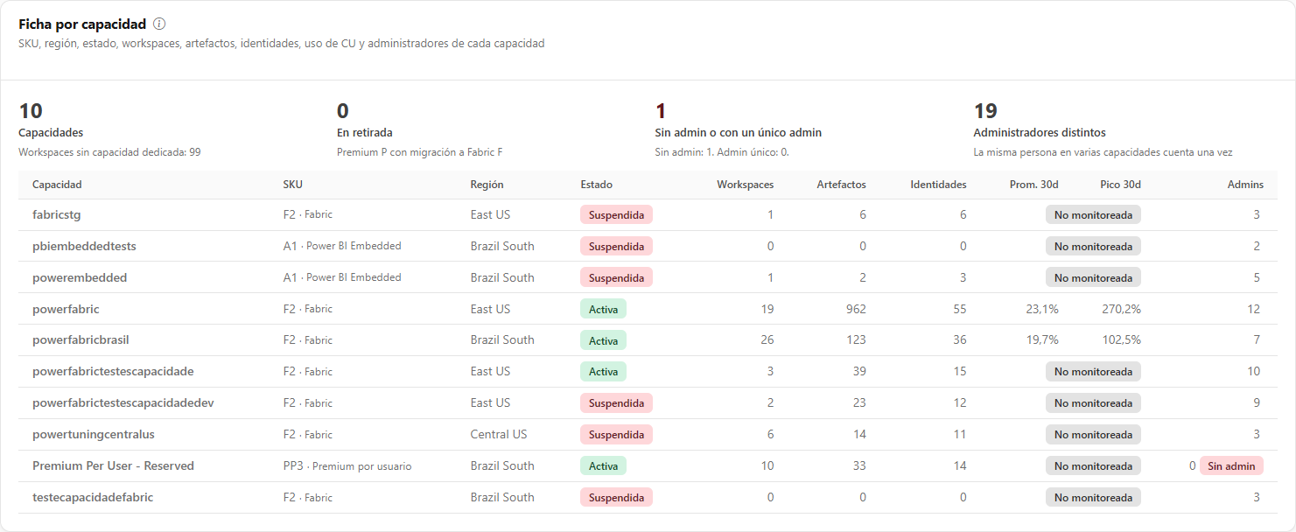The width and height of the screenshot is (1296, 532).
Task: Click the Suspendida badge for powerembedded
Action: coord(616,277)
